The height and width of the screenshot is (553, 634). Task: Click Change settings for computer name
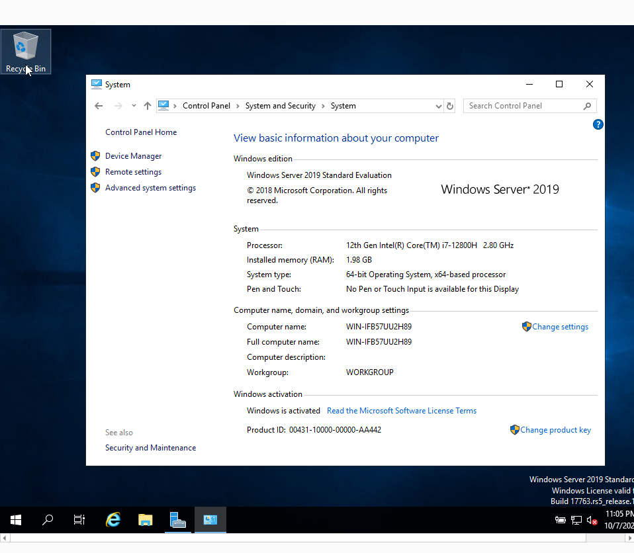pyautogui.click(x=560, y=327)
